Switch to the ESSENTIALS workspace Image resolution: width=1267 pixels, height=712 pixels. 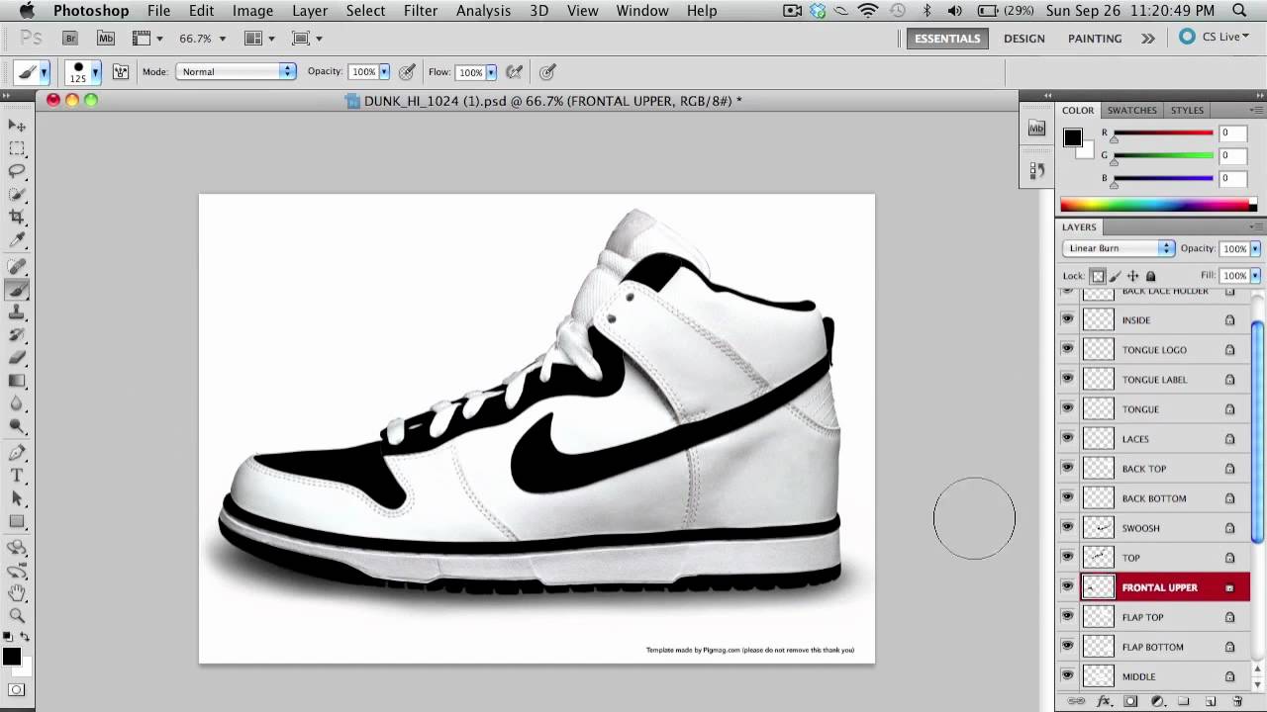(x=947, y=39)
